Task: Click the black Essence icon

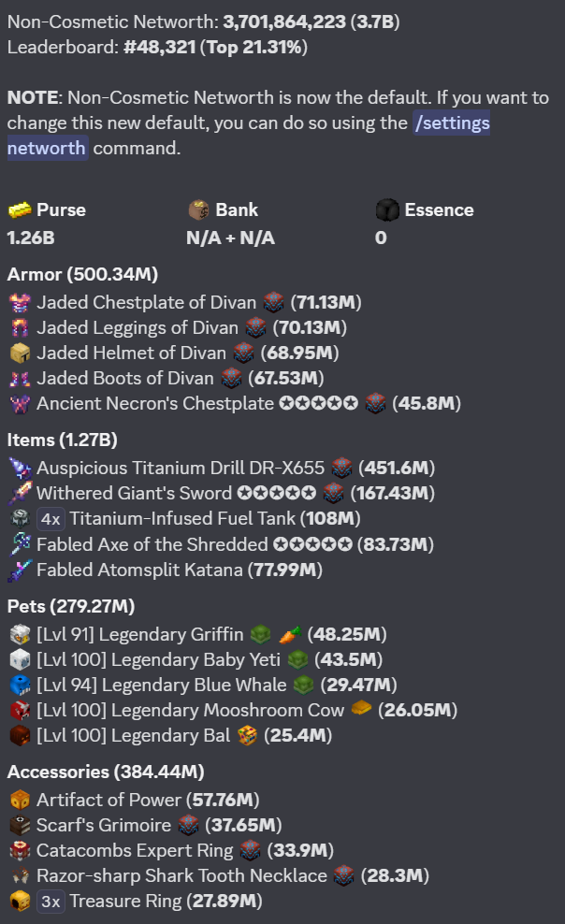Action: 387,209
